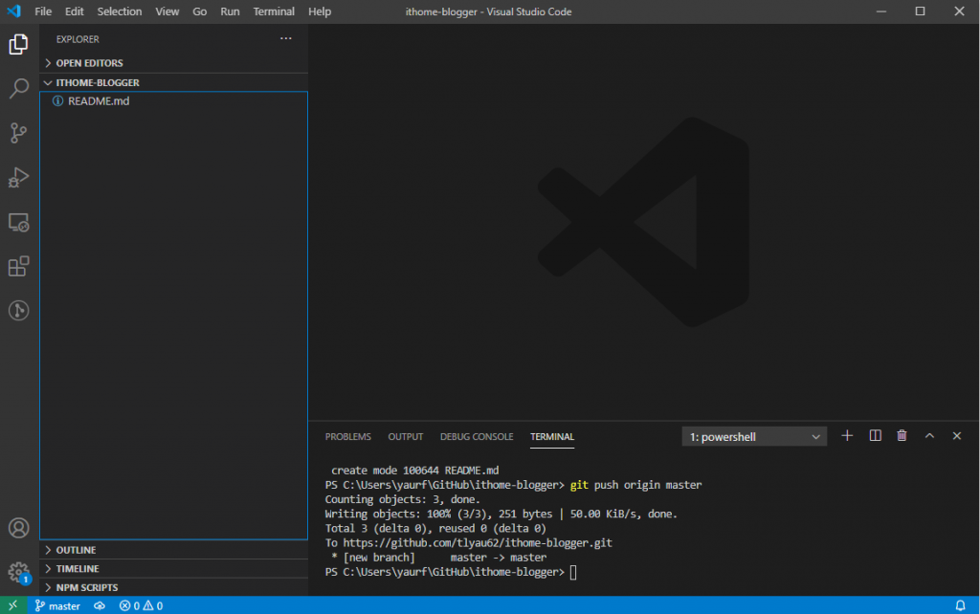Collapse the ITHOME-BLOGGER folder section
The width and height of the screenshot is (980, 614).
pos(173,82)
